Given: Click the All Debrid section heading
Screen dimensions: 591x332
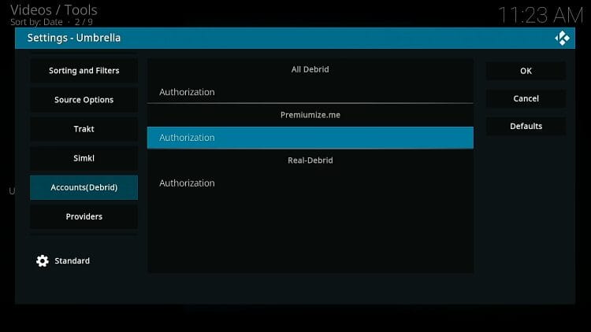Looking at the screenshot, I should point(310,69).
